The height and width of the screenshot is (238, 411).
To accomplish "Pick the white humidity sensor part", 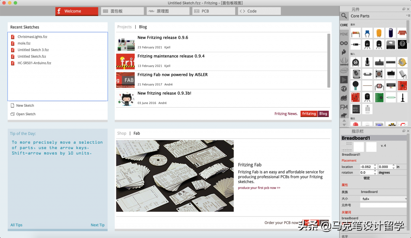I will pyautogui.click(x=367, y=109).
